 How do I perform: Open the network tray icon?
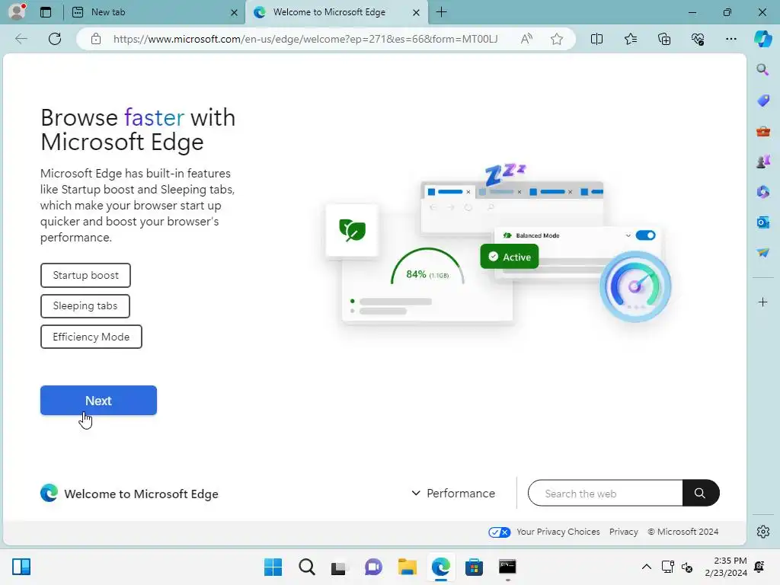tap(667, 567)
